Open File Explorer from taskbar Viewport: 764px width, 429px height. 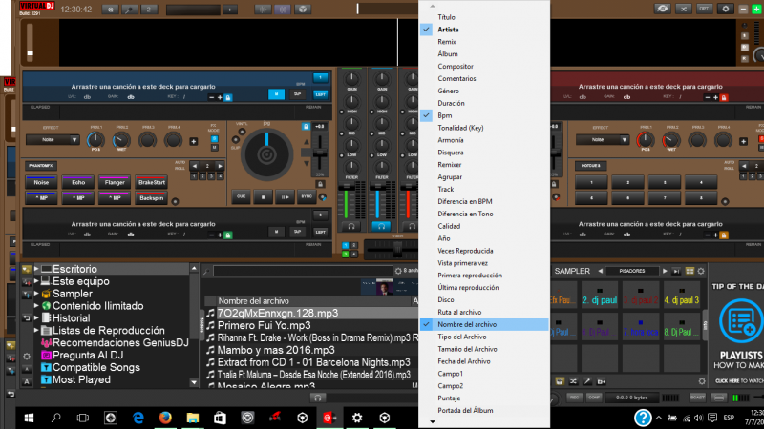pos(193,418)
